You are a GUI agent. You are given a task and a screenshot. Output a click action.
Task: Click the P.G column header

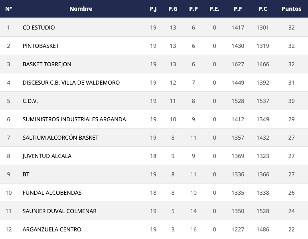[173, 9]
